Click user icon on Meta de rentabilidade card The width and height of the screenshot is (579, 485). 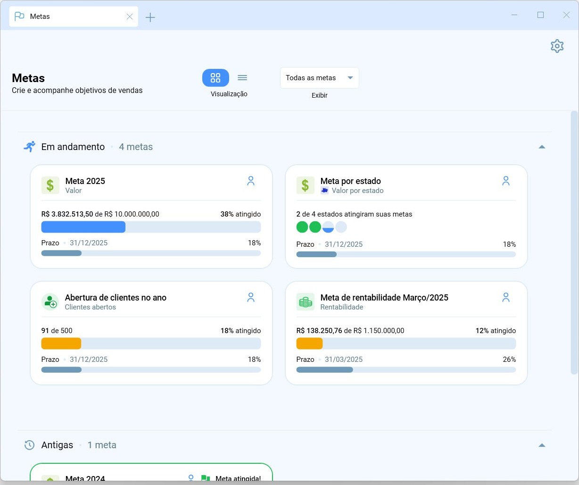506,297
